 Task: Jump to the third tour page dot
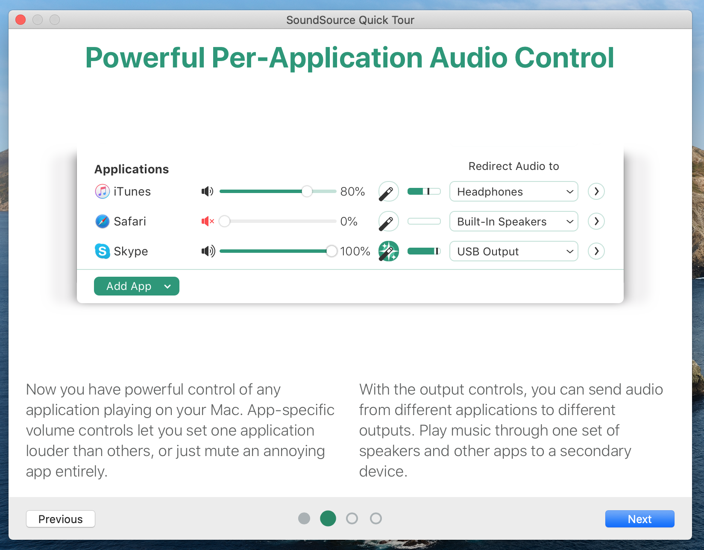click(352, 518)
